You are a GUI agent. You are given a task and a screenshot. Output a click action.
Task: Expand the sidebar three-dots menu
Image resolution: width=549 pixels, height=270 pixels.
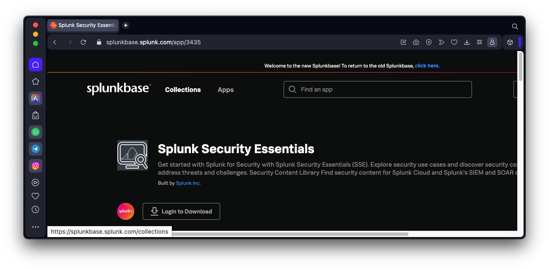click(x=36, y=227)
